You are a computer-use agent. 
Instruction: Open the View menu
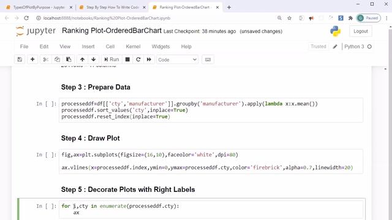(65, 46)
